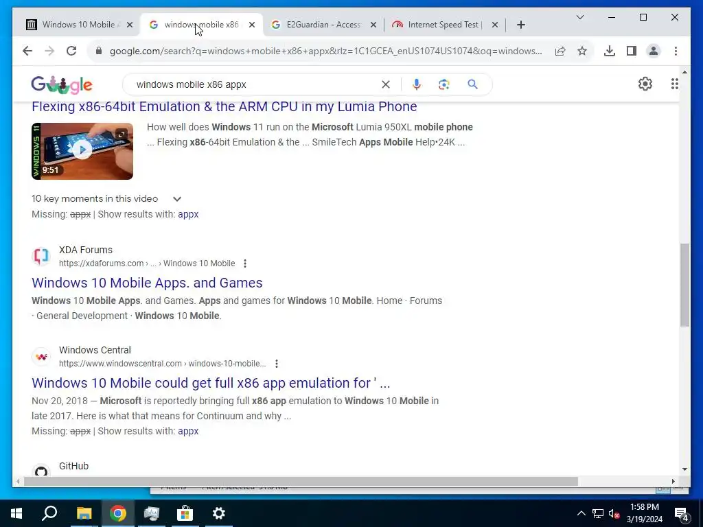Go to Google home via the logo
Screen dimensions: 703x527
(61, 84)
